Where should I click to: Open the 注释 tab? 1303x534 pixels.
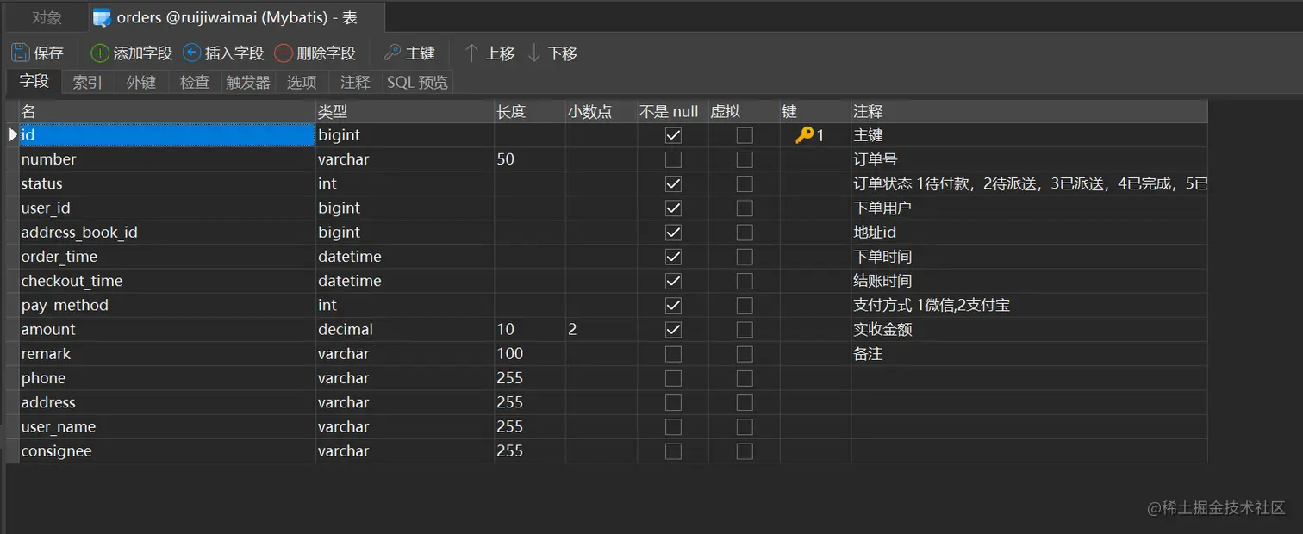(355, 82)
